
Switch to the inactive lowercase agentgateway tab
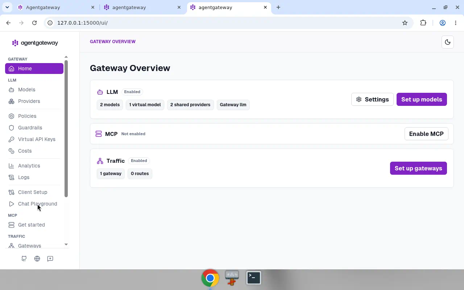point(142,7)
